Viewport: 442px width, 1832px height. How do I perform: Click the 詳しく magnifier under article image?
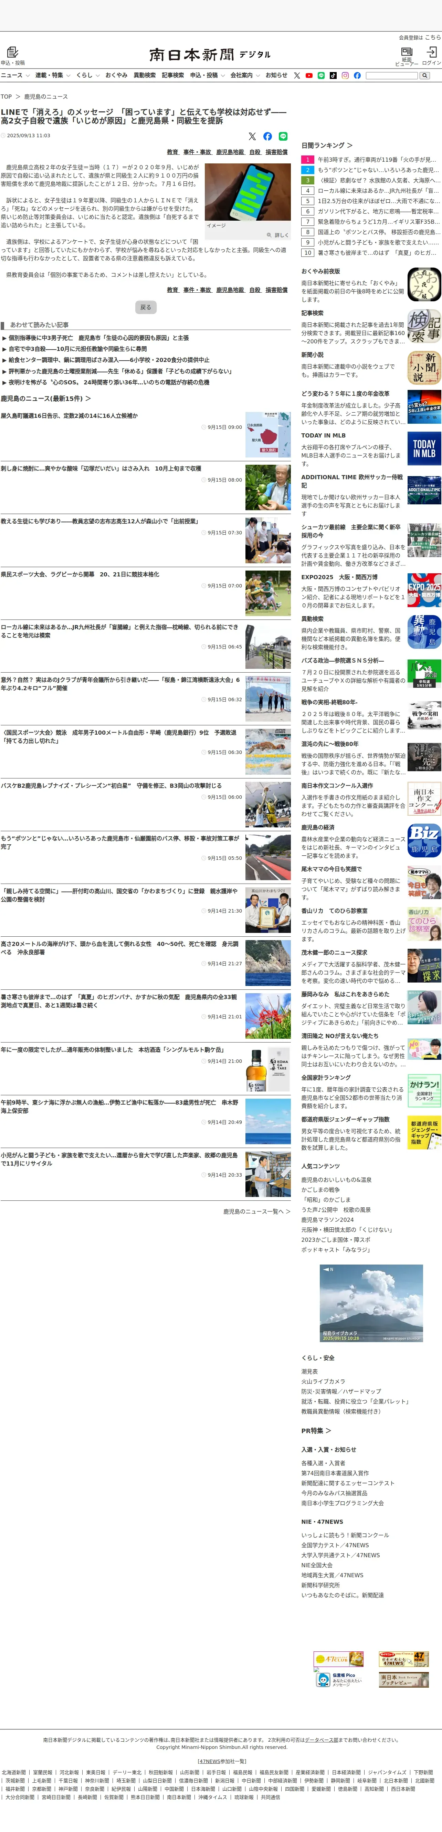[x=278, y=235]
